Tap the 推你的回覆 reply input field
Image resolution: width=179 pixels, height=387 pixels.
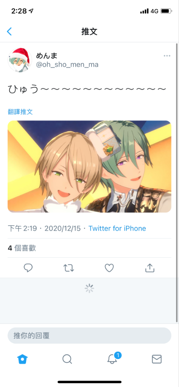89,336
